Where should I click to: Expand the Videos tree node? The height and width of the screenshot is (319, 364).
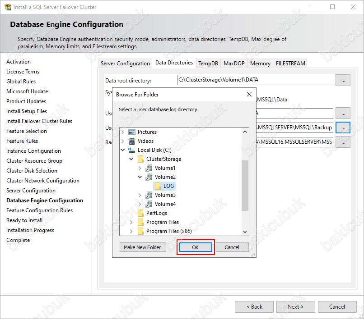click(123, 141)
